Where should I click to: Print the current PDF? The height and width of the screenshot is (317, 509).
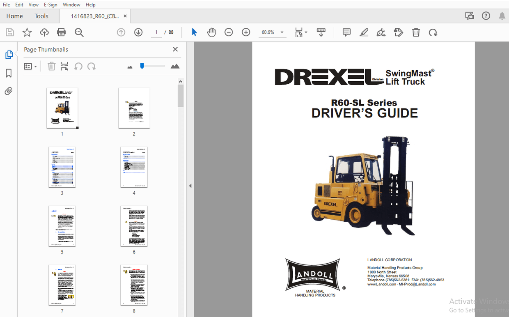(61, 32)
